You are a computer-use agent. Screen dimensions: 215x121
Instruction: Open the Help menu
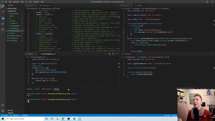(42, 2)
